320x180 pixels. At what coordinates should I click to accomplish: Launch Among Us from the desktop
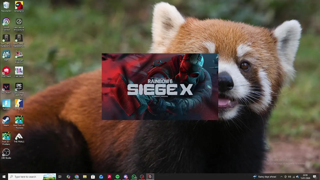[19, 7]
